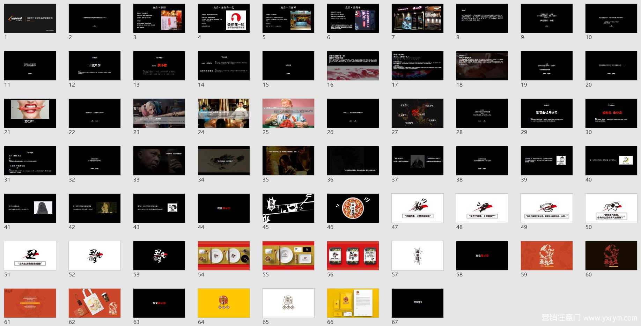Select slide 7 with restaurant storefront photos
This screenshot has height=326, width=641.
[418, 18]
